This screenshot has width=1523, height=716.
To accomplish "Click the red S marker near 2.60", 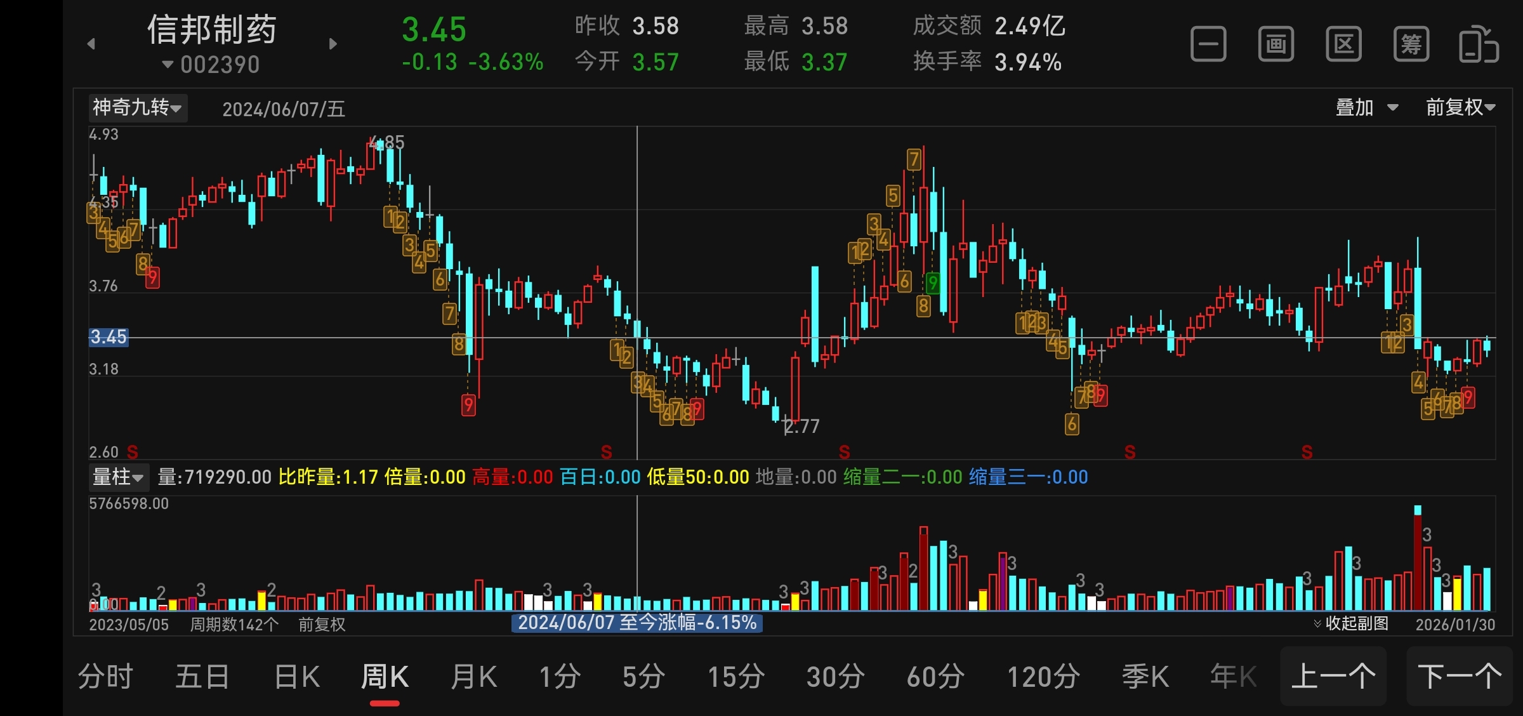I will pyautogui.click(x=133, y=452).
